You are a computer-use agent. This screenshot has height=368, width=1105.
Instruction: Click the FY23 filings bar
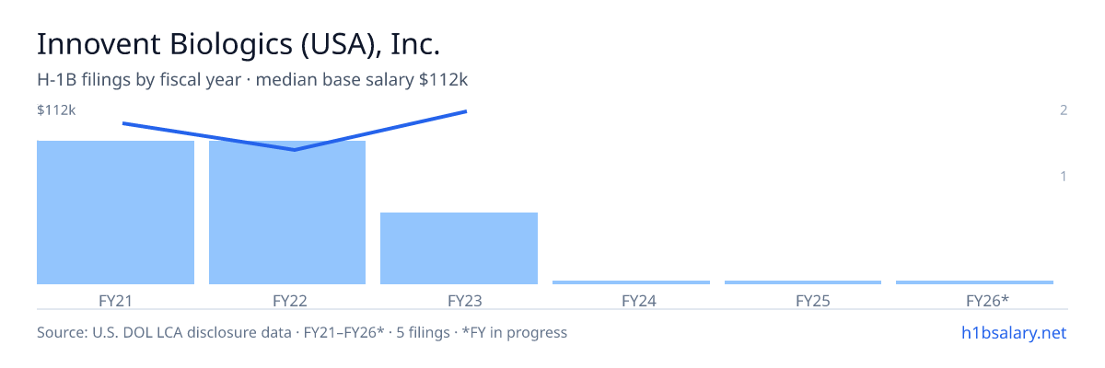(459, 248)
